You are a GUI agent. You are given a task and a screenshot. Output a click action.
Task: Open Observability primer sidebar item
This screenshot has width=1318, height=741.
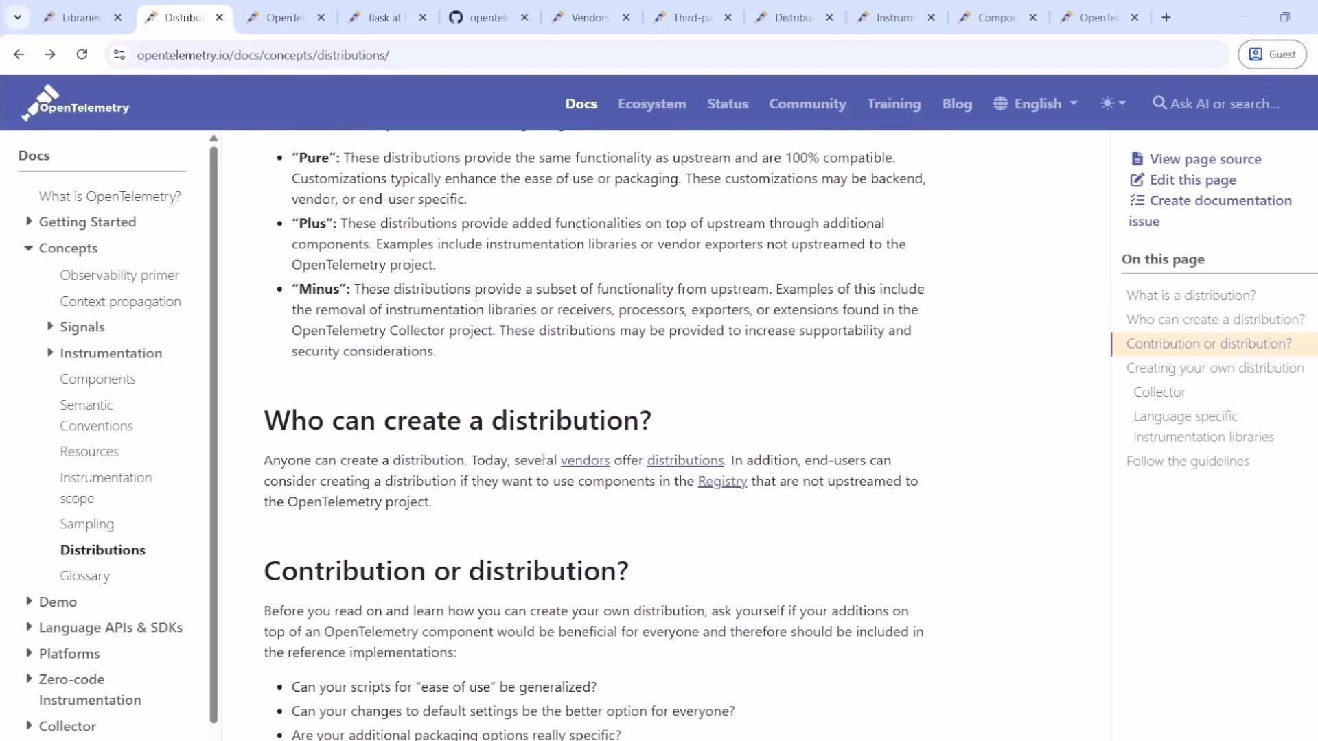(119, 275)
